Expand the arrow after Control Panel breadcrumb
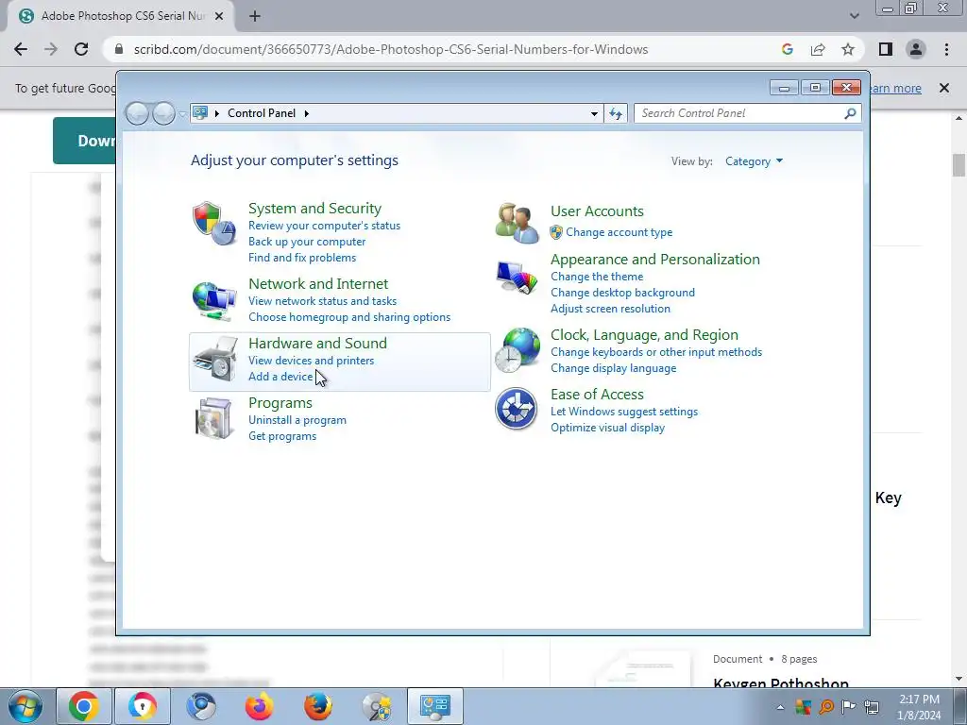 pos(307,113)
